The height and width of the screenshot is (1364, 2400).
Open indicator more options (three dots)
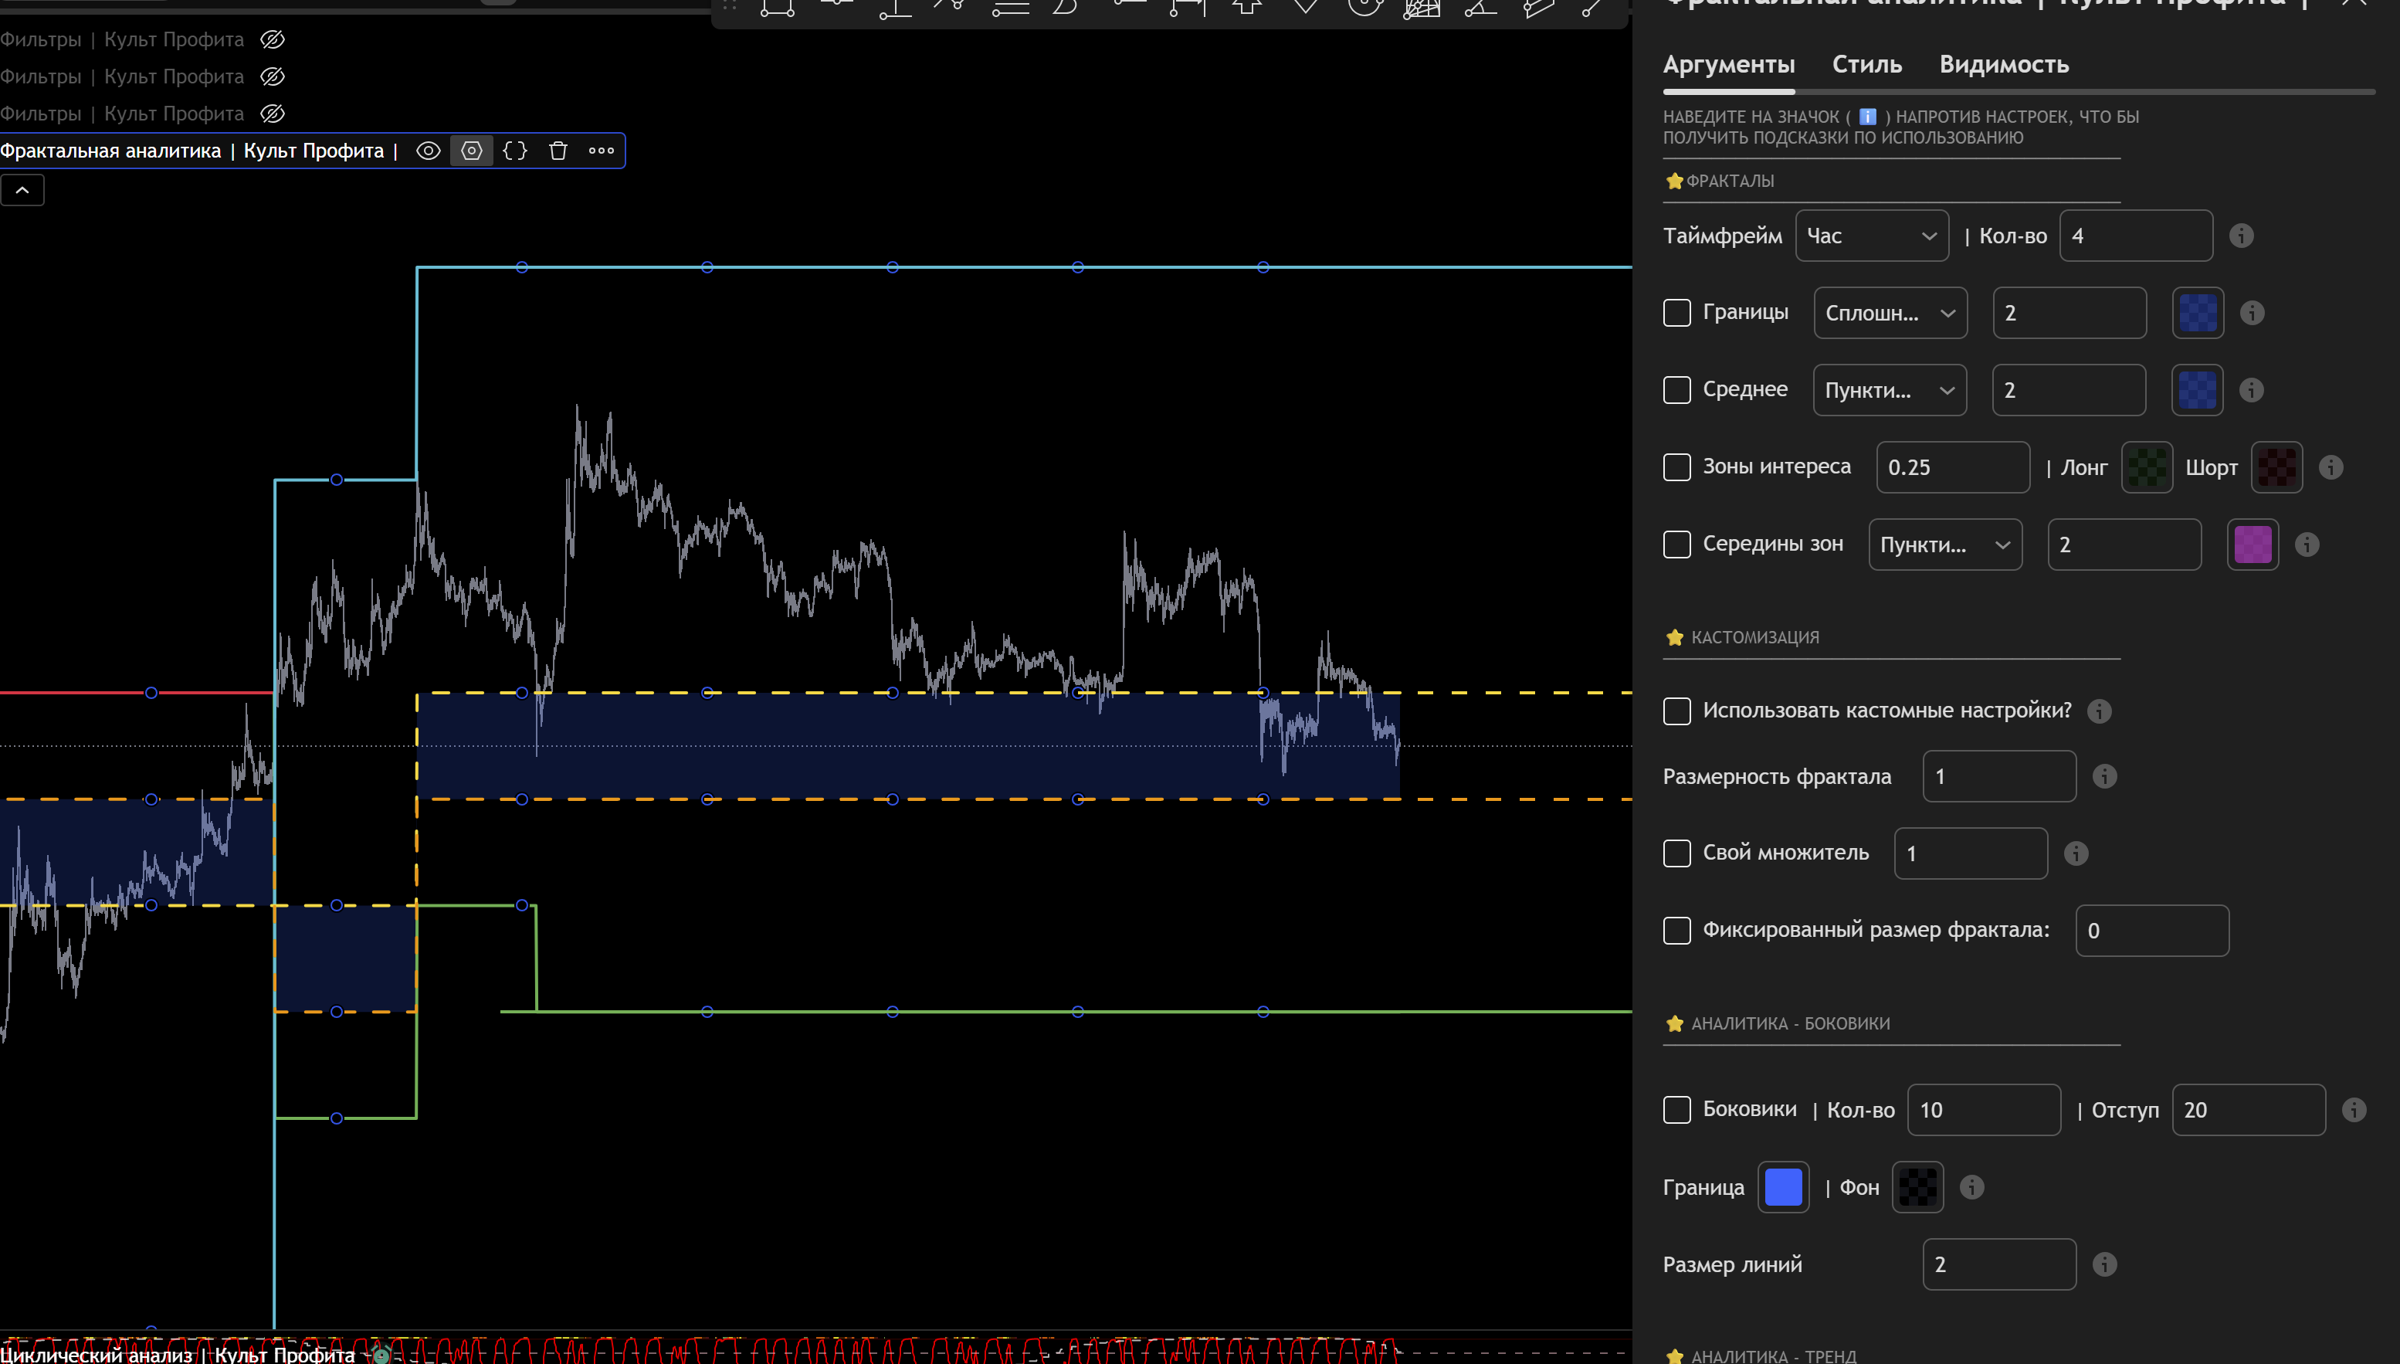pos(602,151)
